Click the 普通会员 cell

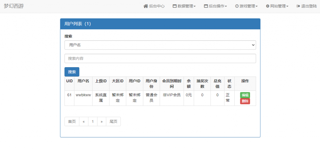point(152,97)
